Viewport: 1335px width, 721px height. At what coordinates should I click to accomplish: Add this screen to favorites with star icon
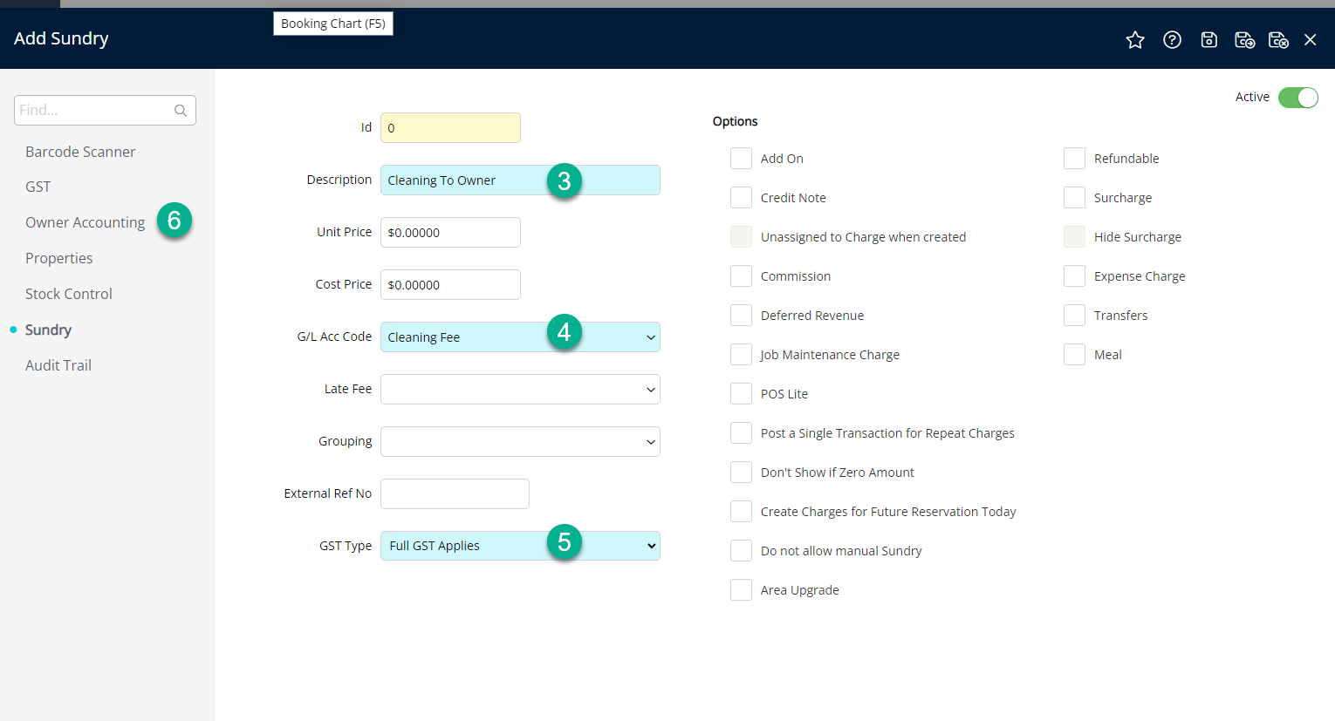[x=1134, y=40]
